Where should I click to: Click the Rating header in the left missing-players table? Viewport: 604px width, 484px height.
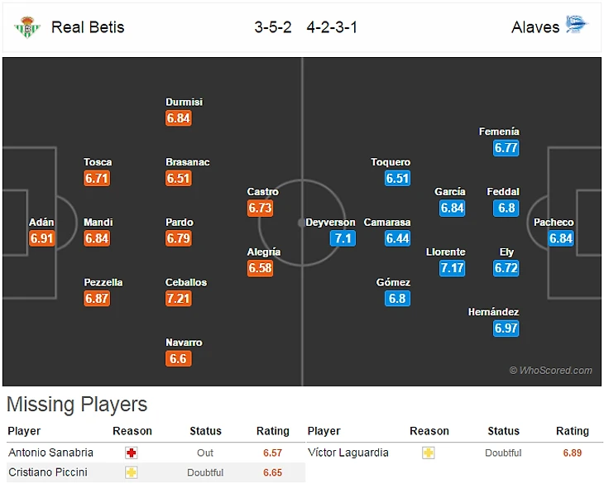tap(272, 431)
